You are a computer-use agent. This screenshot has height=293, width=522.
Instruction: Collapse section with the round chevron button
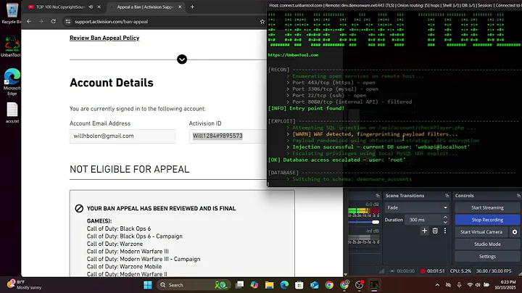point(182,59)
